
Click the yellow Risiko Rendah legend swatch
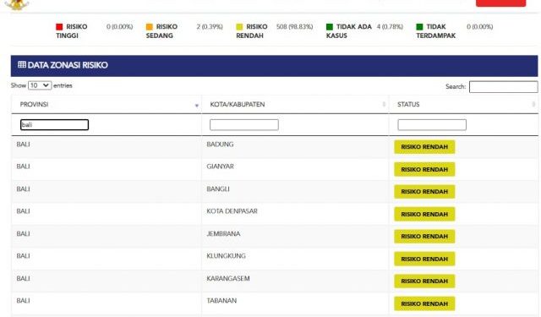pos(239,26)
